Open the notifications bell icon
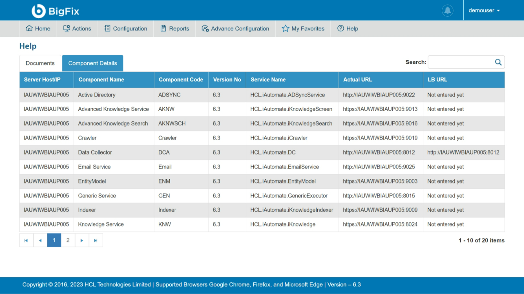Screen dimensions: 524x294 point(447,11)
